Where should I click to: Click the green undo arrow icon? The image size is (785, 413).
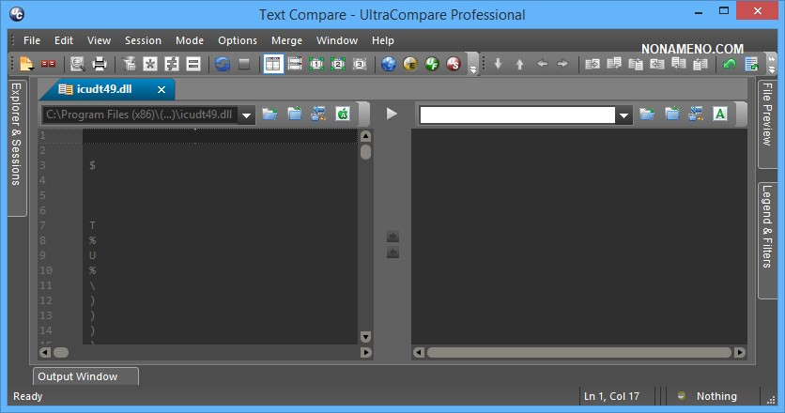coord(730,65)
